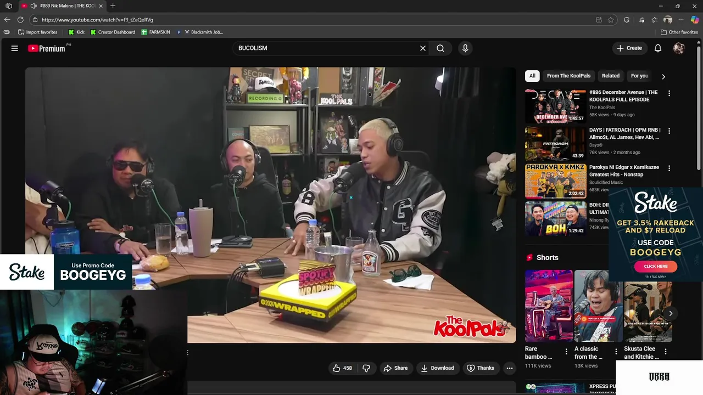Mute the tab audio speaker icon
Image resolution: width=703 pixels, height=395 pixels.
pos(34,5)
